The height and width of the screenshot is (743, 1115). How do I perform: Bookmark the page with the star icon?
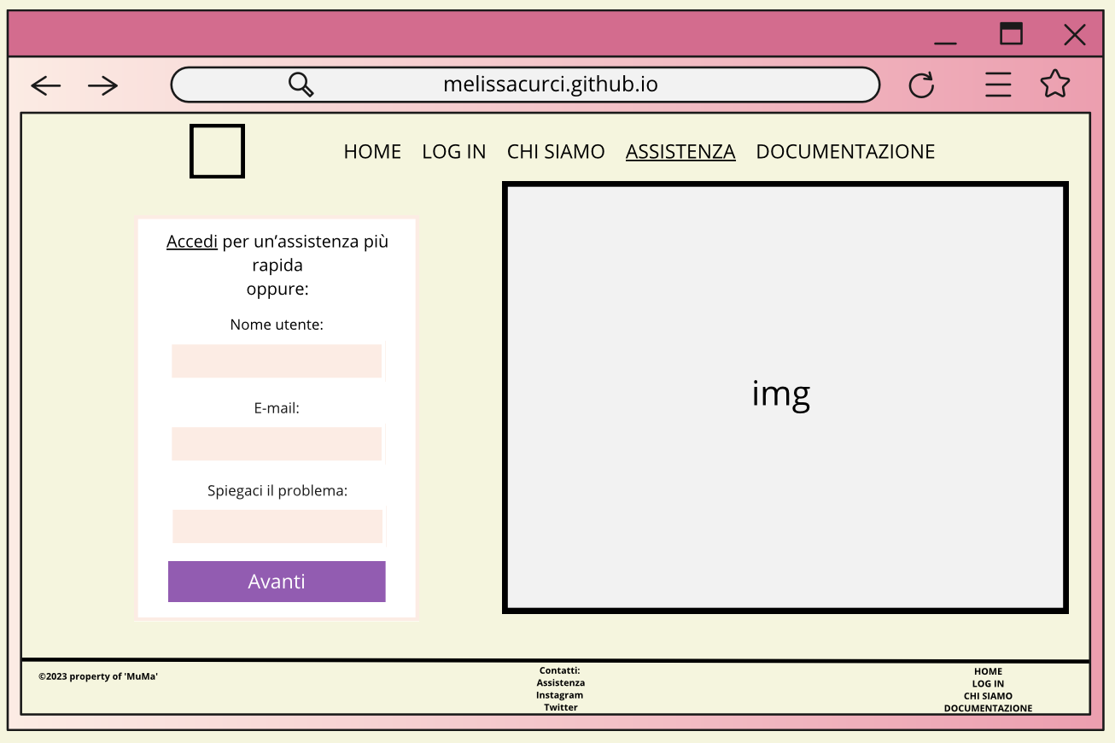point(1055,84)
